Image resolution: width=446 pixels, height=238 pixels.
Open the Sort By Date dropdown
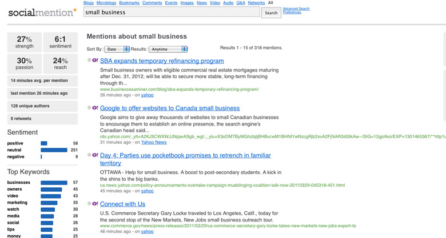(x=117, y=49)
